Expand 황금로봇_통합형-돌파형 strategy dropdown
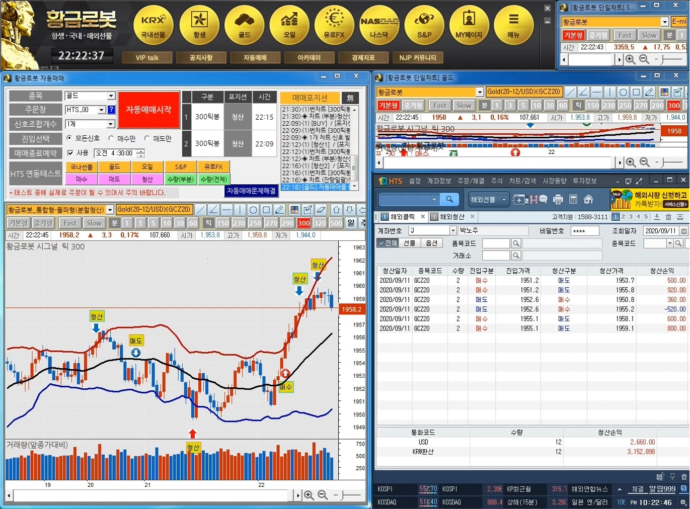This screenshot has height=509, width=690. (x=110, y=210)
